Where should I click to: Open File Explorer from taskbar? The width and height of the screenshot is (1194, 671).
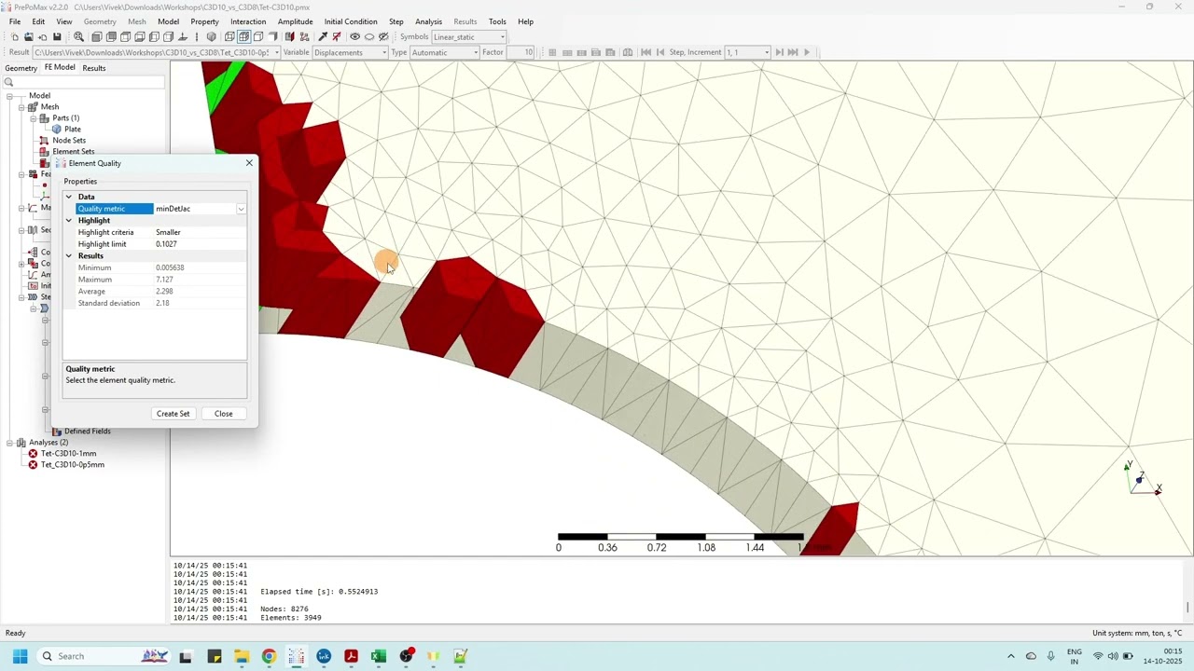pos(242,656)
